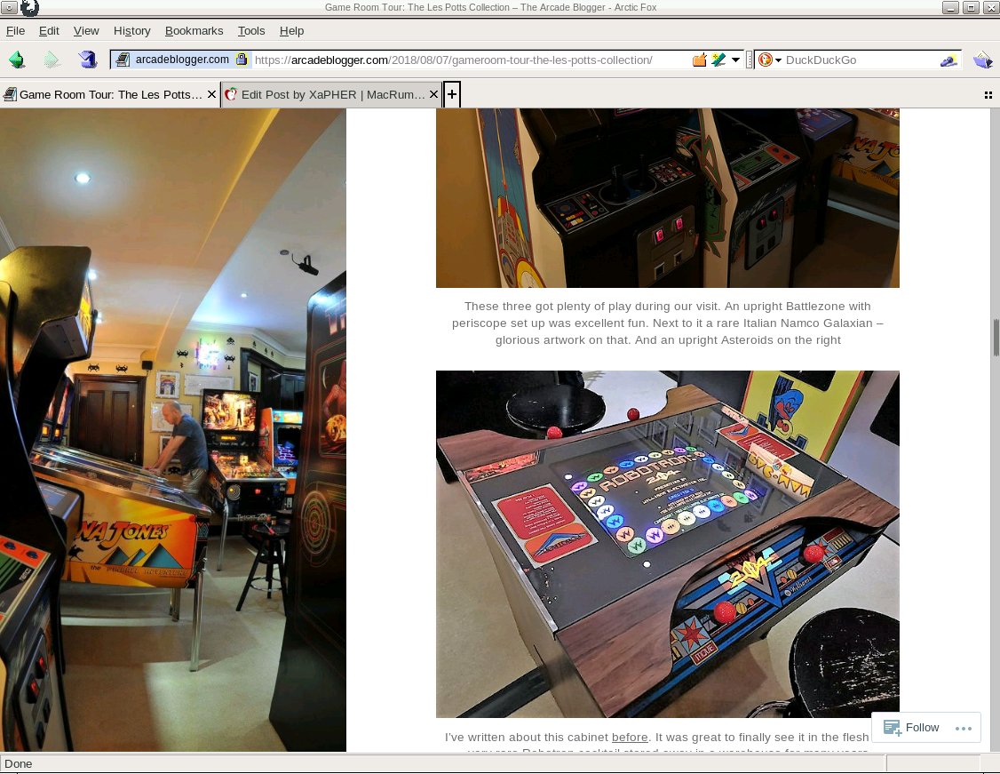Close the Game Room Tour tab
Screen dimensions: 1000x774
(x=211, y=94)
